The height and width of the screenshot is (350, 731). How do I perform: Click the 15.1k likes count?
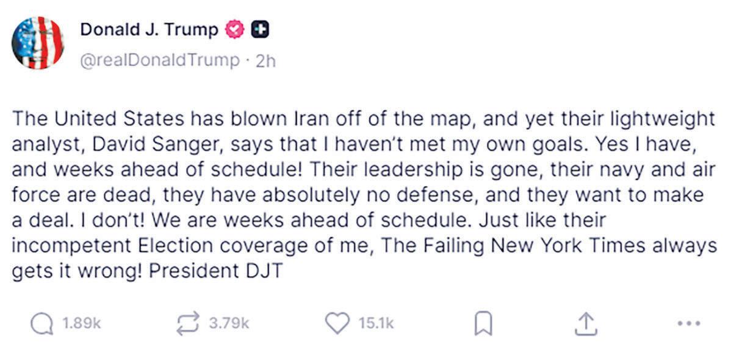[376, 324]
